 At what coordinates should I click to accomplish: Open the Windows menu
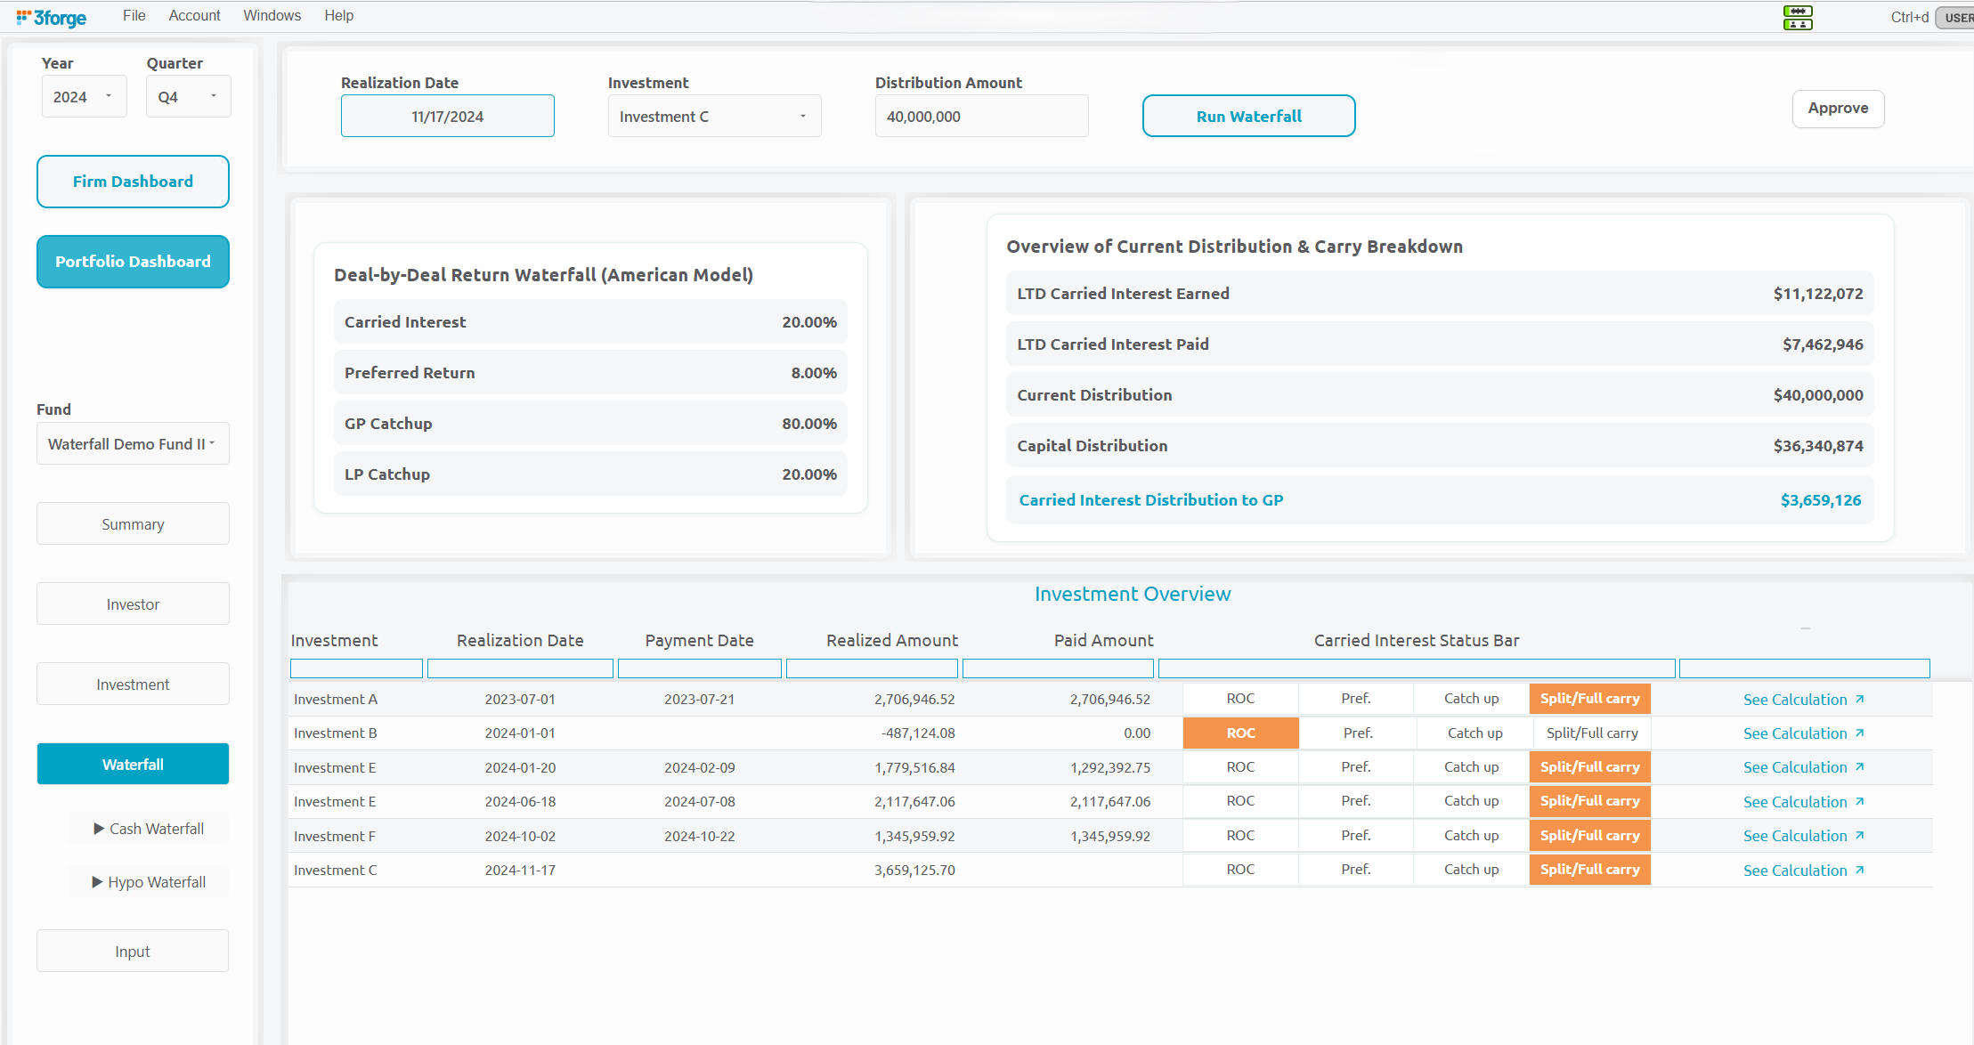(272, 16)
